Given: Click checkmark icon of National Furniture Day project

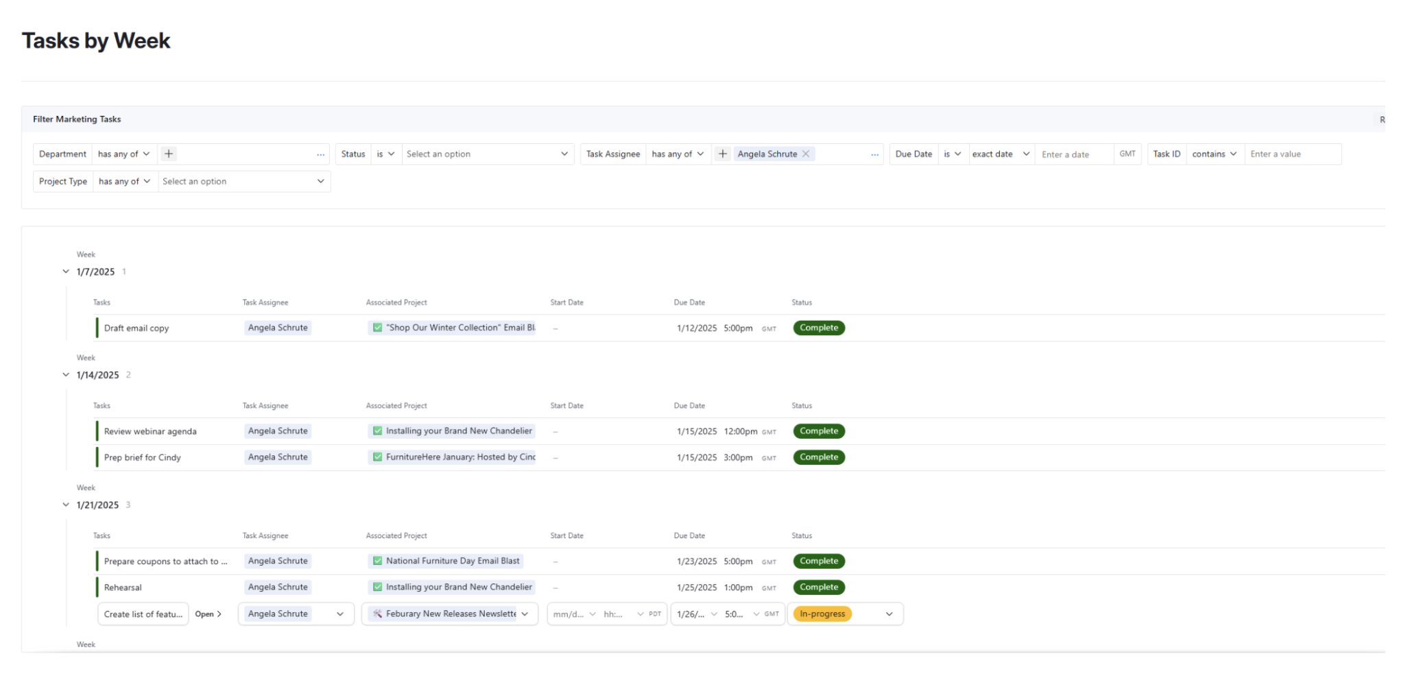Looking at the screenshot, I should (x=377, y=561).
